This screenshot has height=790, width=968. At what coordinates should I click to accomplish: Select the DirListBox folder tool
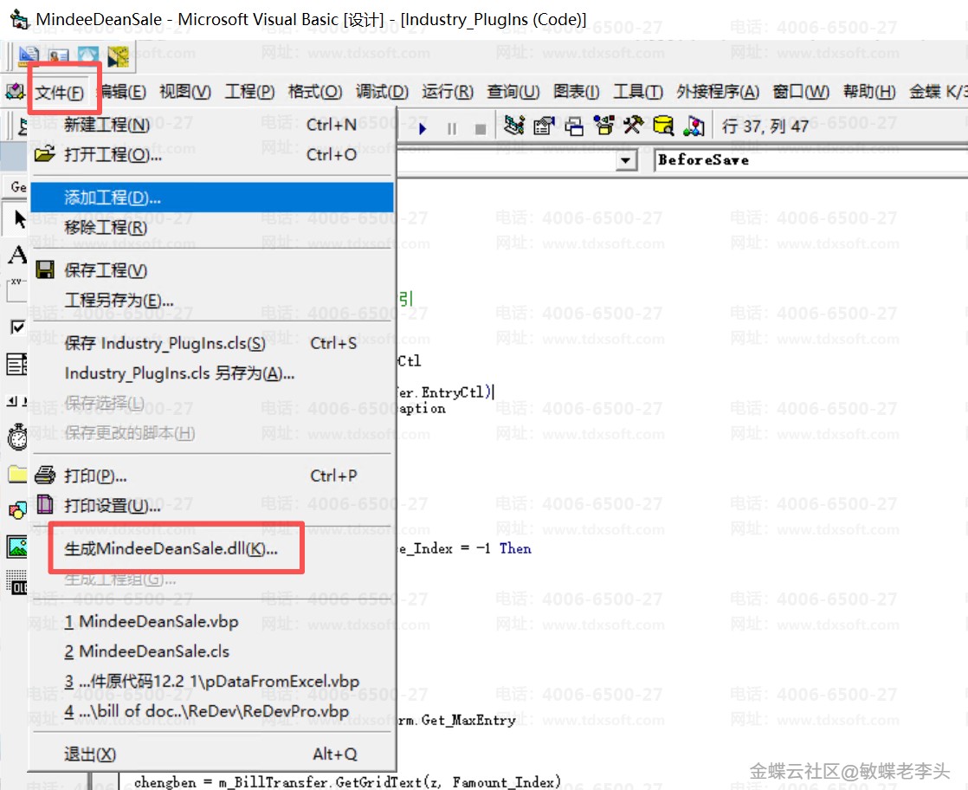coord(17,475)
